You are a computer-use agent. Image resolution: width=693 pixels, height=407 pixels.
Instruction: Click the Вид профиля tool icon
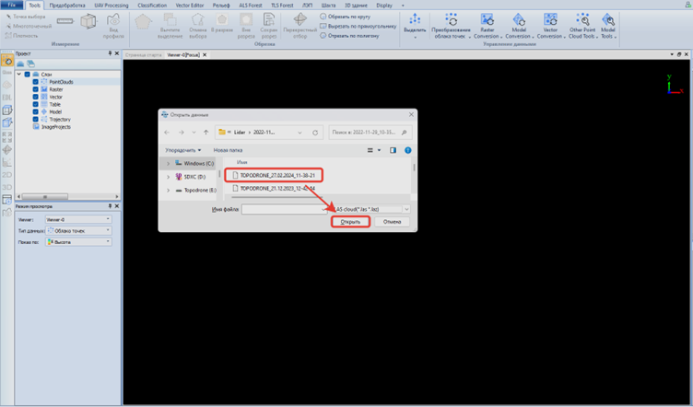pos(113,20)
